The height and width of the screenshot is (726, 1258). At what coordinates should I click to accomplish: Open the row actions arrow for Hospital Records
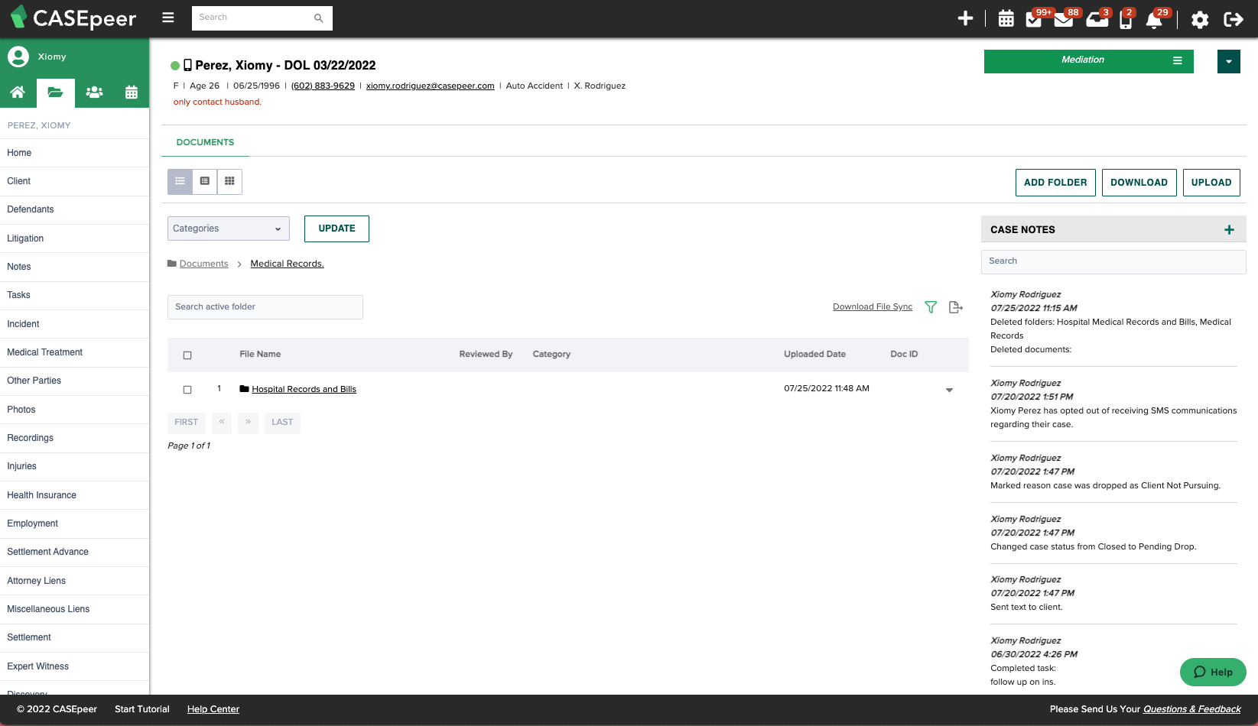tap(949, 390)
